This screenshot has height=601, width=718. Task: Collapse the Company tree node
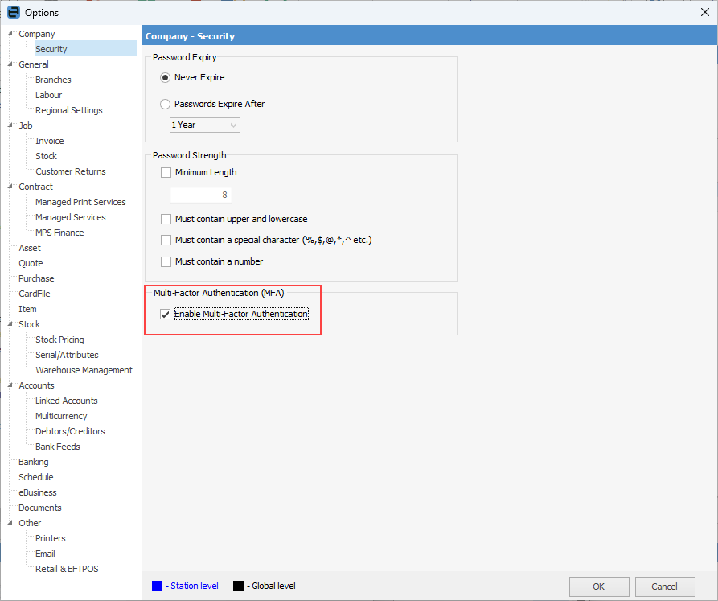click(x=10, y=34)
